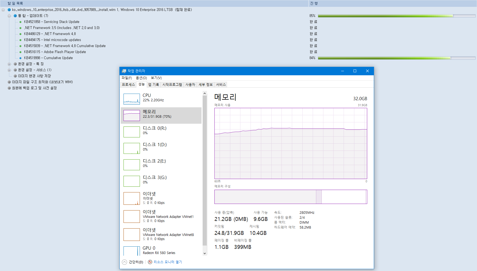
Task: Switch to 서비스 tab
Action: [x=221, y=85]
